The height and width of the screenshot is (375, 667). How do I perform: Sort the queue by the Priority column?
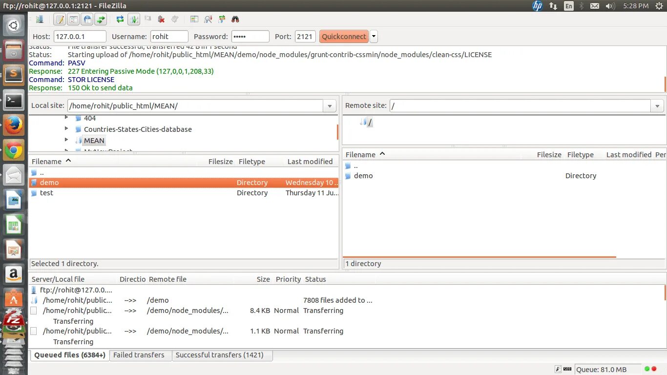[288, 279]
